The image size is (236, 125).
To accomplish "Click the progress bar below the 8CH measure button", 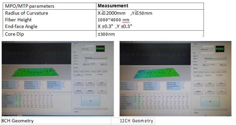I will click(91, 109).
